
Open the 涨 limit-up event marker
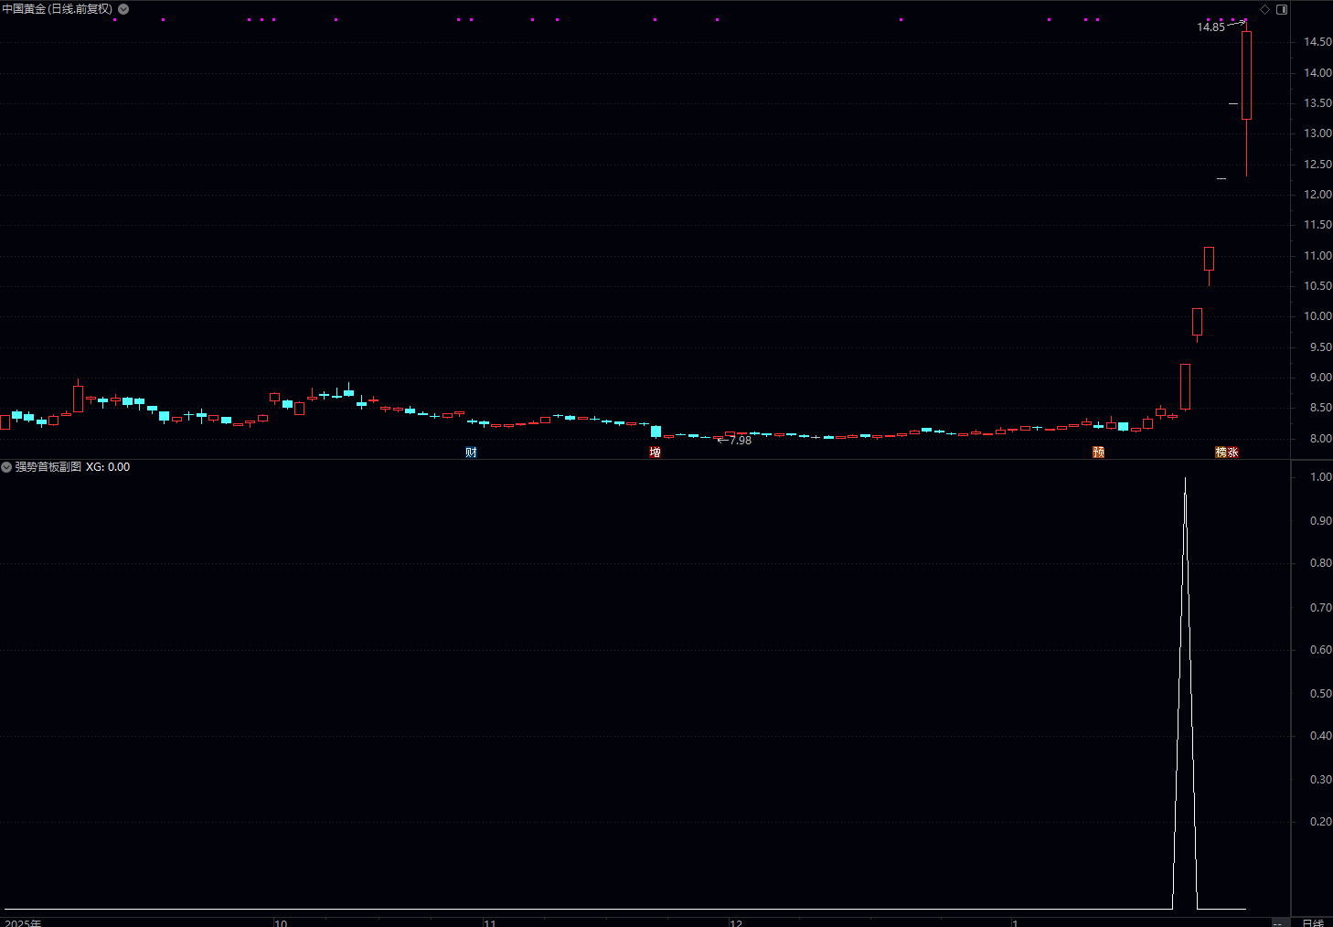pos(1232,452)
